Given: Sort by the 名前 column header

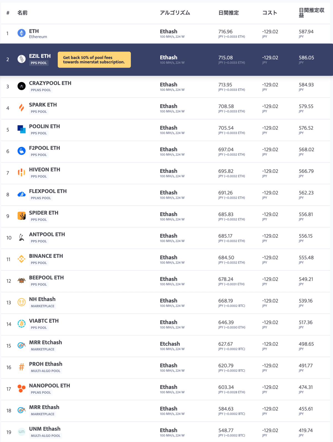Looking at the screenshot, I should pos(22,13).
